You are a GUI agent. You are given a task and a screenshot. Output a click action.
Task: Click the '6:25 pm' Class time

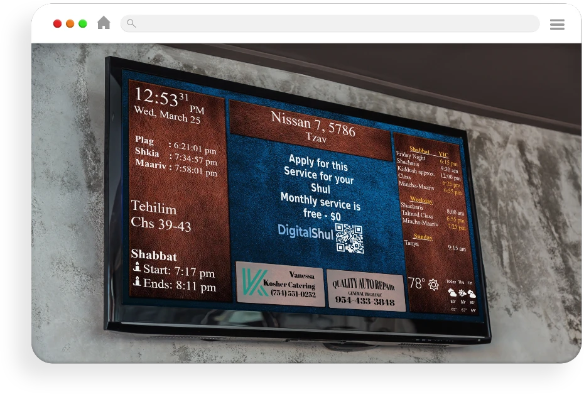point(451,184)
